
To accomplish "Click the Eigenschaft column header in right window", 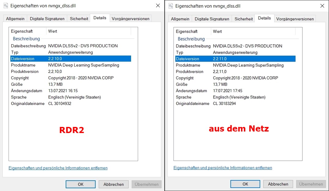I will (x=192, y=31).
